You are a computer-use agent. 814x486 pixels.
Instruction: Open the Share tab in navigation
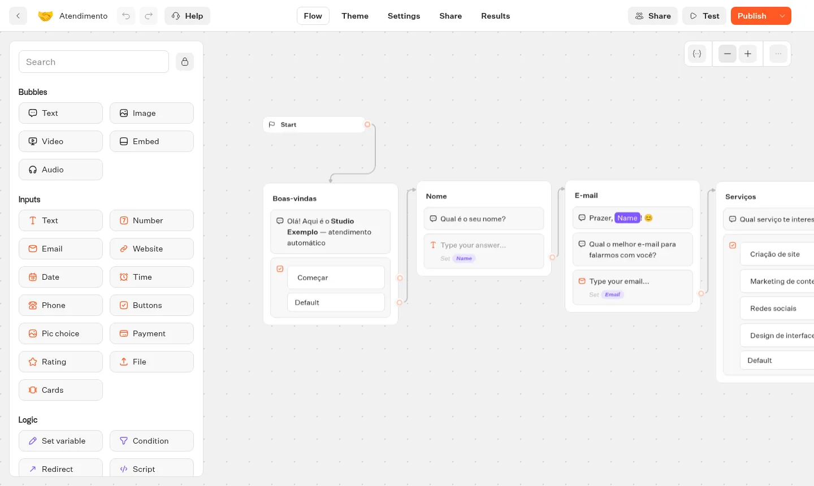[x=451, y=16]
